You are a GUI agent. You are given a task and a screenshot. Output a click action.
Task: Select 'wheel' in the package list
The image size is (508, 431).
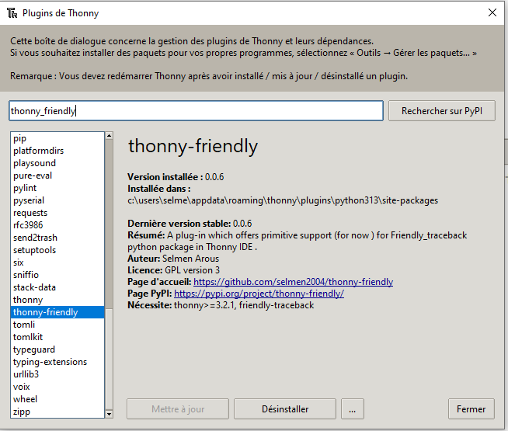(57, 399)
